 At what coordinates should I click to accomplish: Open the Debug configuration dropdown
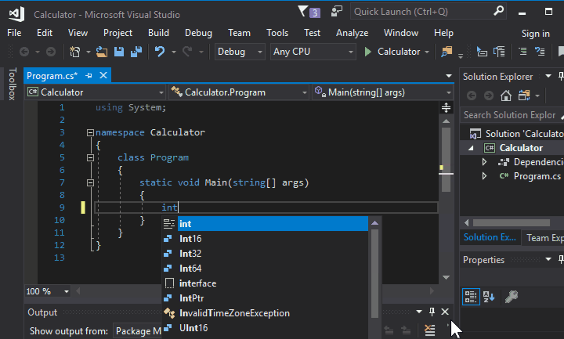[240, 52]
